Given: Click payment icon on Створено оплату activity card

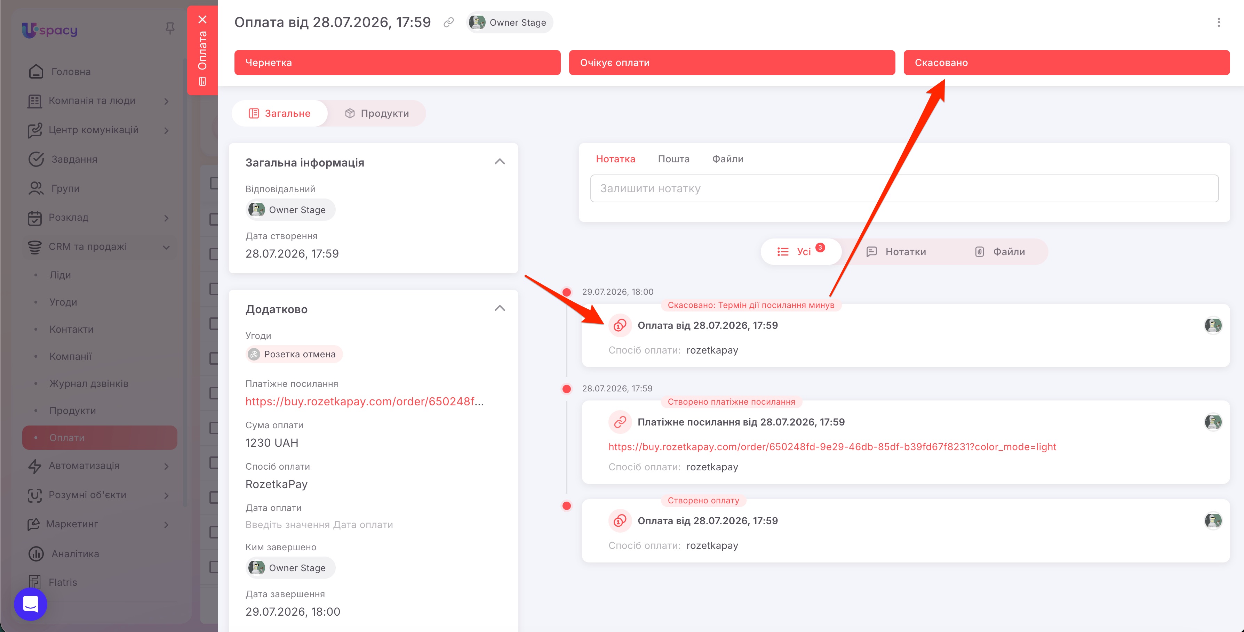Looking at the screenshot, I should (x=620, y=520).
